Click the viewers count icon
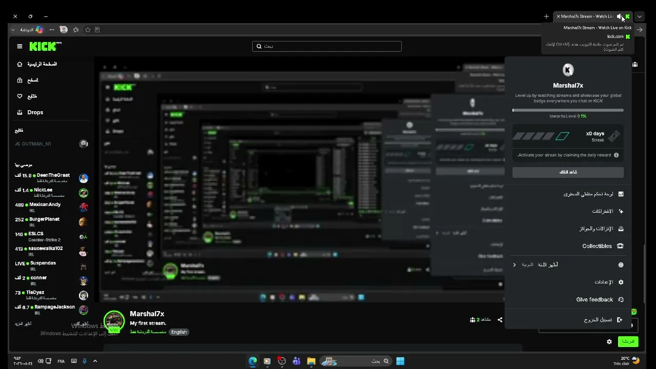656x369 pixels. pos(473,320)
